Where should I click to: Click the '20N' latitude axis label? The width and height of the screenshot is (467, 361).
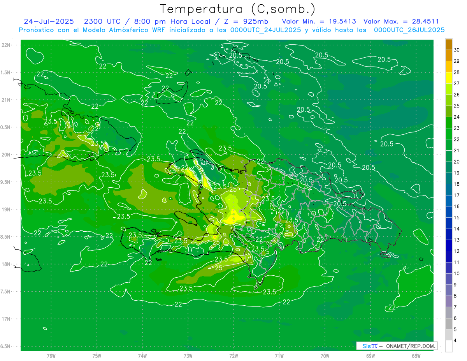pos(7,155)
